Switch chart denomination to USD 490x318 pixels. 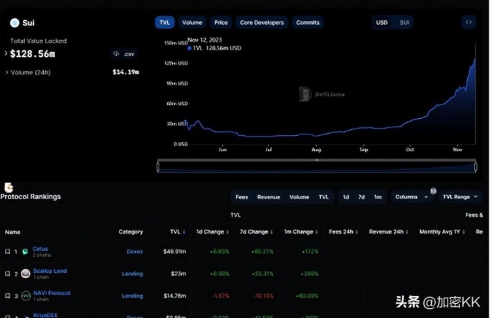(x=382, y=22)
